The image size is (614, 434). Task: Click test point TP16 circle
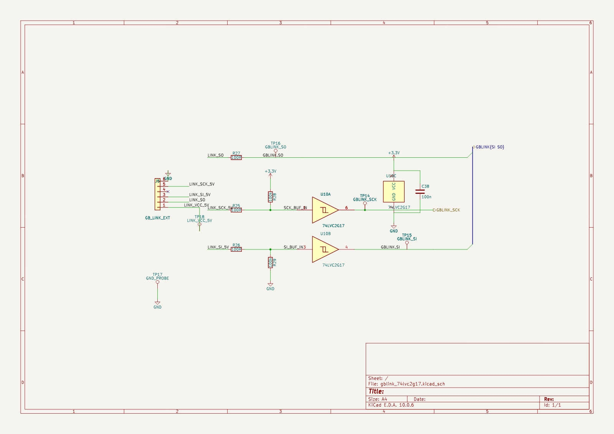[276, 151]
